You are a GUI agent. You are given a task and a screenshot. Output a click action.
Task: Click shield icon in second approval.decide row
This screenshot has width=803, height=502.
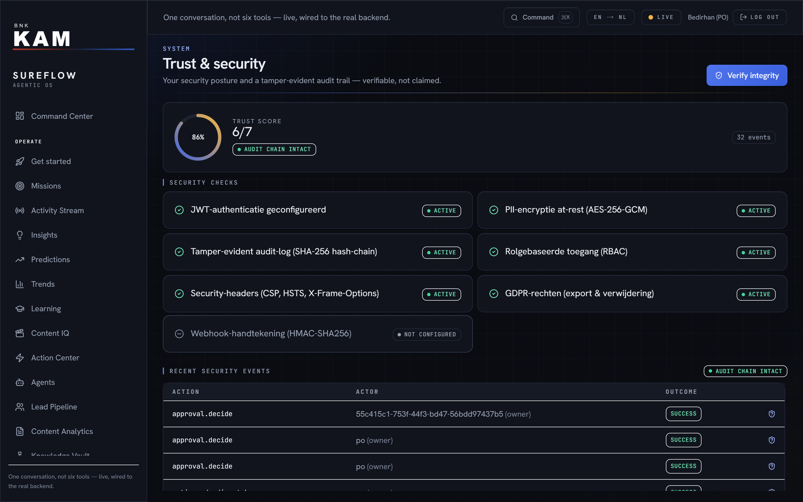tap(772, 440)
